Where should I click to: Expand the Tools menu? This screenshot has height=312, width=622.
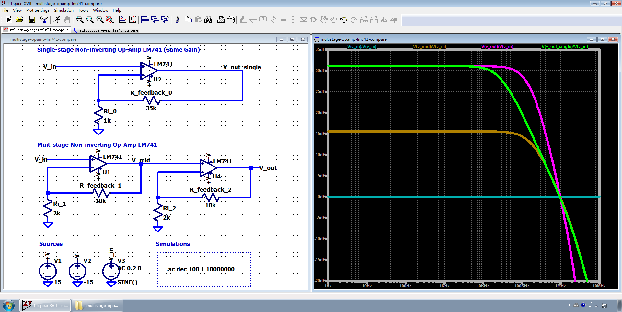(83, 10)
